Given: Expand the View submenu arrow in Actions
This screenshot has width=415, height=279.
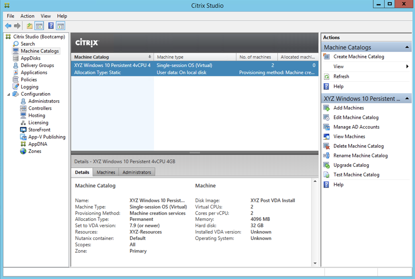Looking at the screenshot, I should (x=407, y=66).
